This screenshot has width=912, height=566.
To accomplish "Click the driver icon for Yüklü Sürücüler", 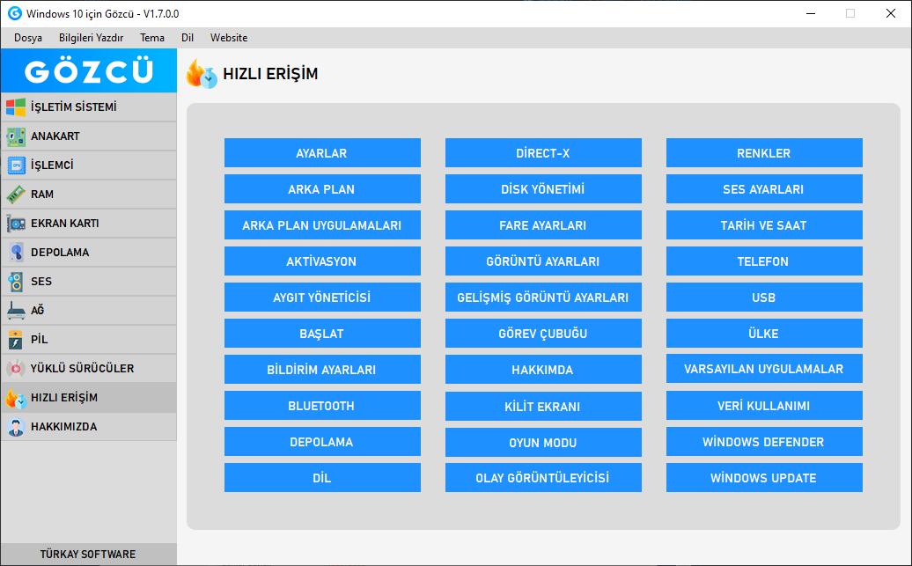I will point(16,369).
